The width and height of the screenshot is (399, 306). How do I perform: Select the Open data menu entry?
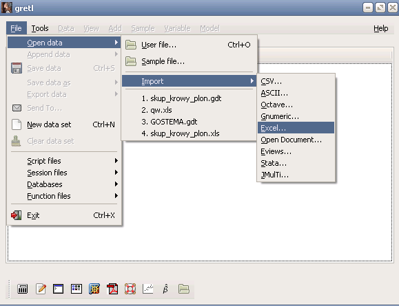pos(64,43)
